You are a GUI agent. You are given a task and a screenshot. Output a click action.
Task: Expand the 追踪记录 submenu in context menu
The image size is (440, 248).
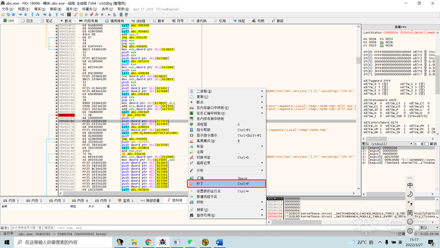tap(227, 163)
